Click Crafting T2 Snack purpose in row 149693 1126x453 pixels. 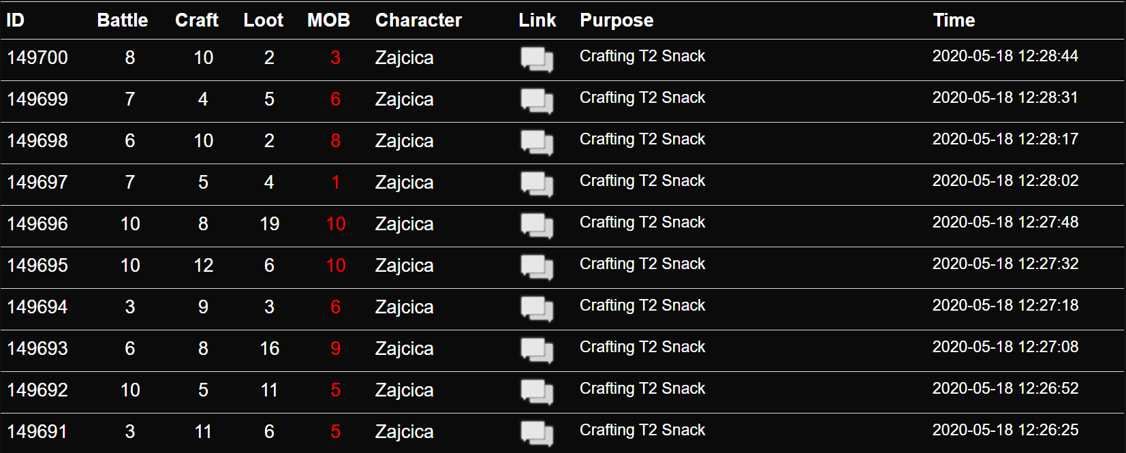tap(642, 347)
